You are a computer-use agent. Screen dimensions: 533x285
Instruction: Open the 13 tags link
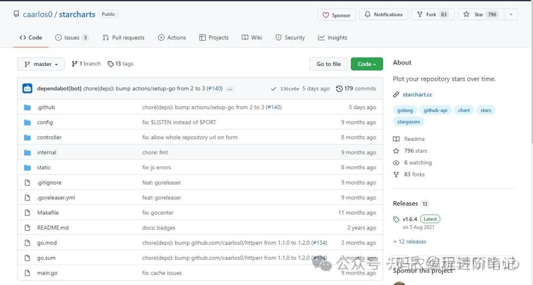click(x=120, y=63)
